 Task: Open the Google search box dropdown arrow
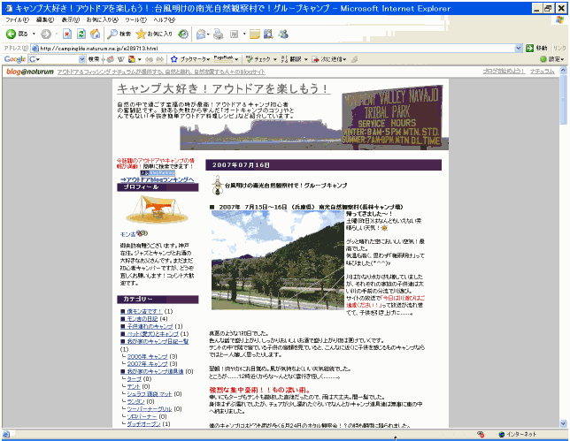tap(82, 59)
